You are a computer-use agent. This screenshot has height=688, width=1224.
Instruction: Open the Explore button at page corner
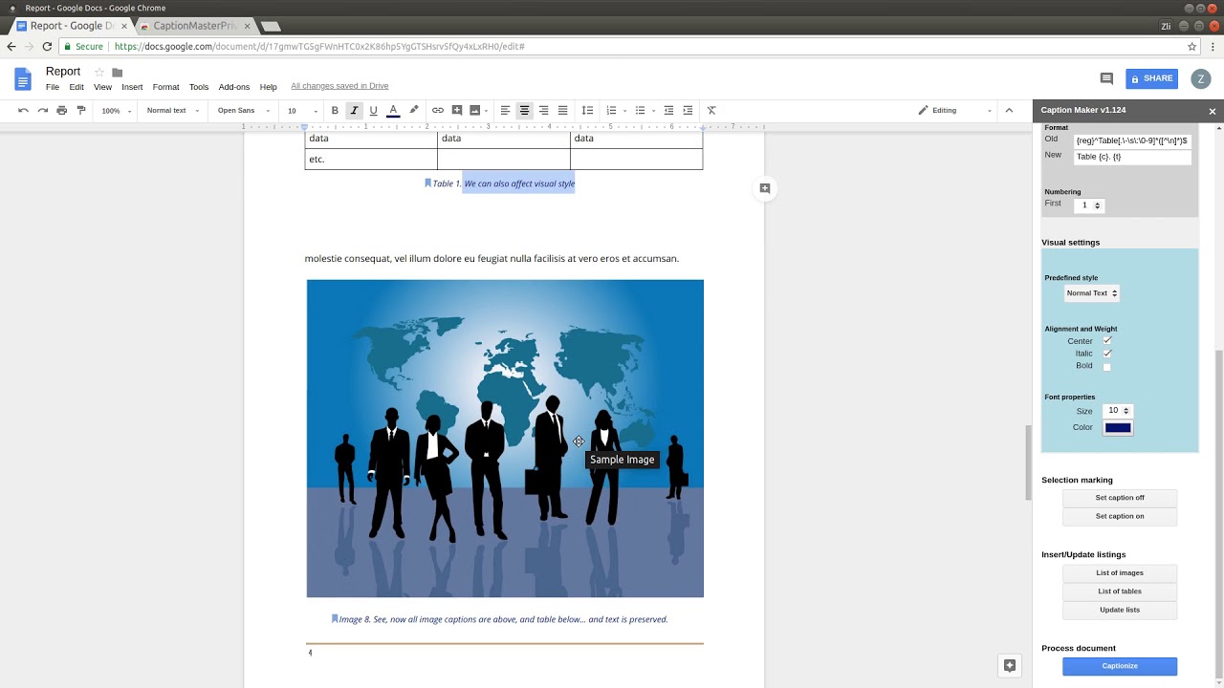pyautogui.click(x=1008, y=665)
